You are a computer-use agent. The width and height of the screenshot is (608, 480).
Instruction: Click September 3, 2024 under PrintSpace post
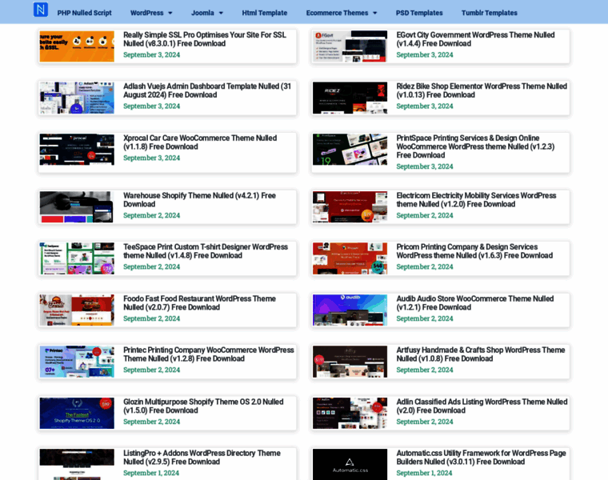pos(425,166)
